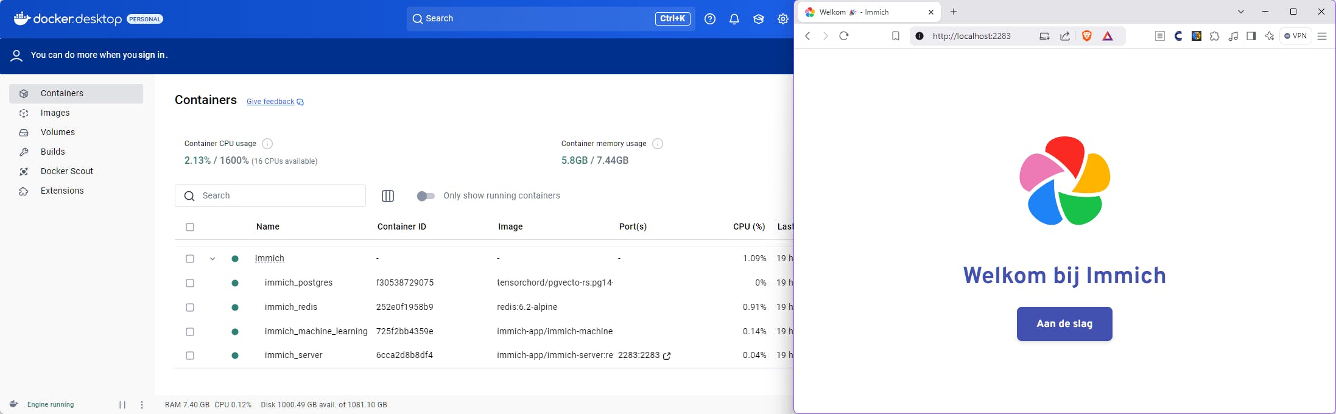Open the browser hamburger menu
This screenshot has height=414, width=1336.
(1322, 37)
